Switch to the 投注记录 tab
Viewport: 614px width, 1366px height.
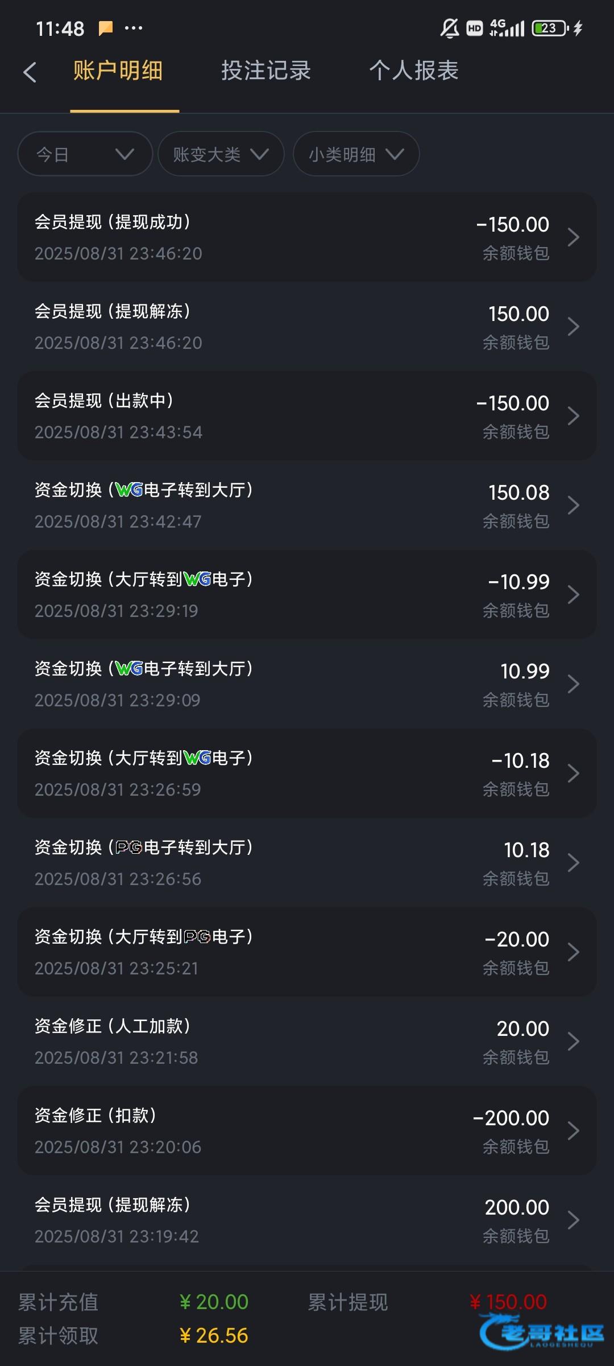tap(266, 71)
